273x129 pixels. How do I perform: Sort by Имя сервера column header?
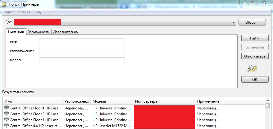(164, 101)
